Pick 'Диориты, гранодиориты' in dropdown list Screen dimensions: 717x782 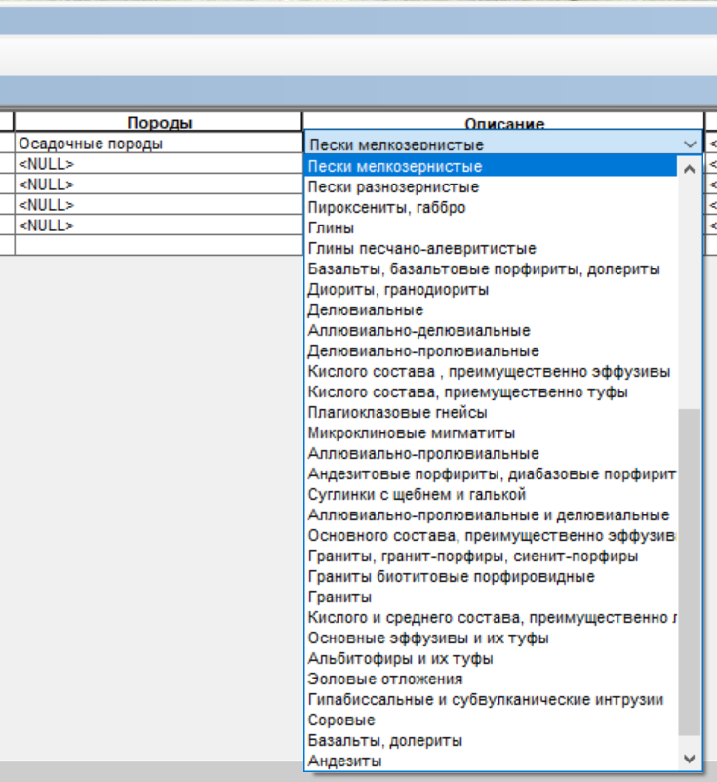point(491,289)
